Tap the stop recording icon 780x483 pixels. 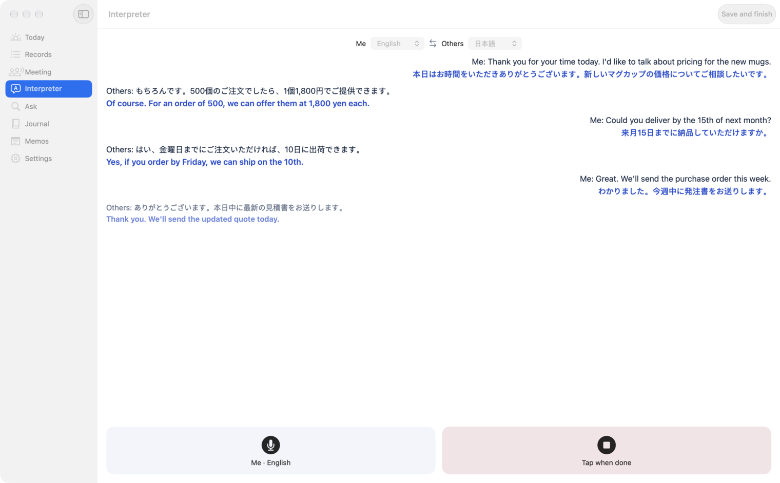[606, 445]
